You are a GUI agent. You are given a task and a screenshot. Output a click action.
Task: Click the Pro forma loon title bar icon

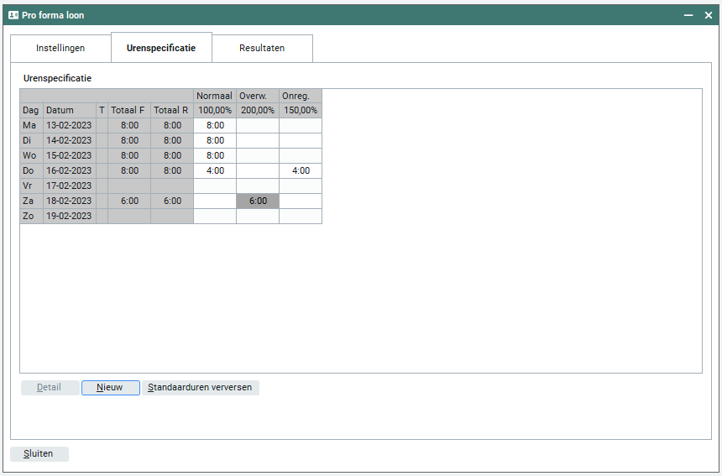pyautogui.click(x=13, y=15)
